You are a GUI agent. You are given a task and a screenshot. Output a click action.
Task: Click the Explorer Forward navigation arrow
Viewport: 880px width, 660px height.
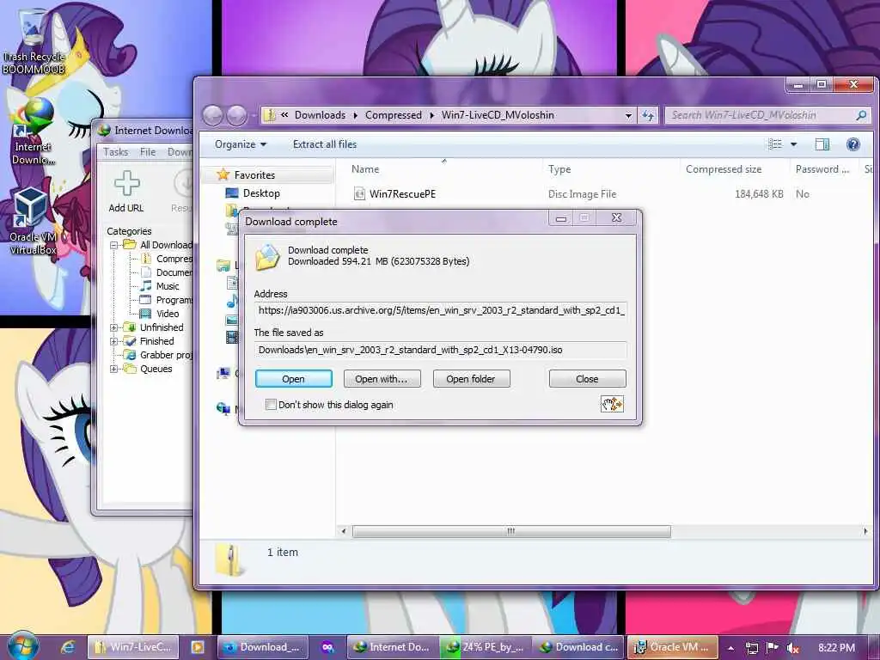[x=236, y=116]
